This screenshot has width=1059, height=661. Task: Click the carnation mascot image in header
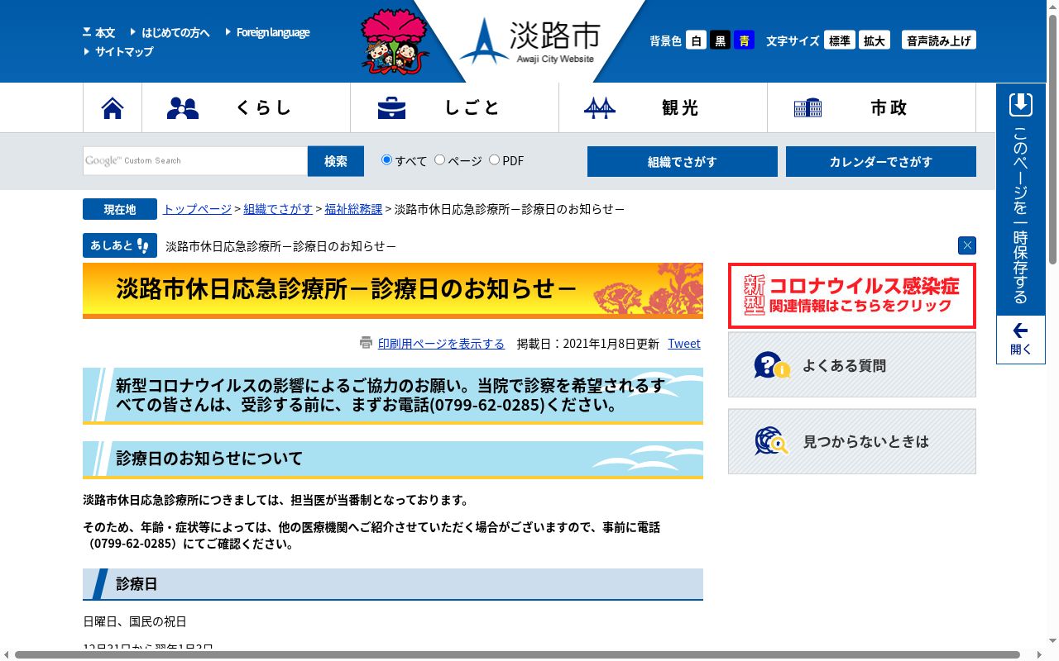(x=395, y=41)
